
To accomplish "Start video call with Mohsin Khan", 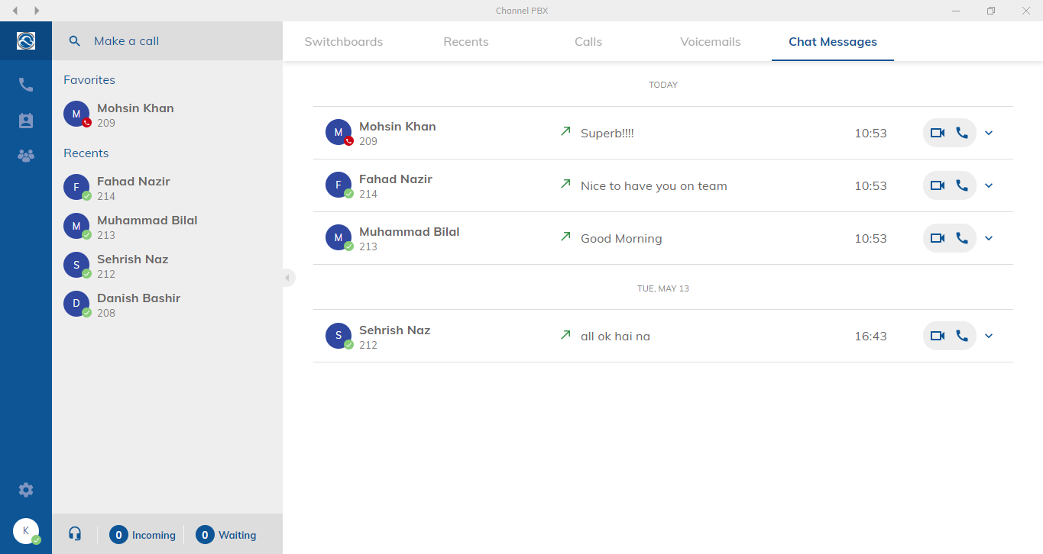I will [938, 133].
